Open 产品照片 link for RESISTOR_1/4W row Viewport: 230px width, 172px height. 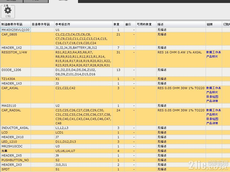tap(212, 56)
